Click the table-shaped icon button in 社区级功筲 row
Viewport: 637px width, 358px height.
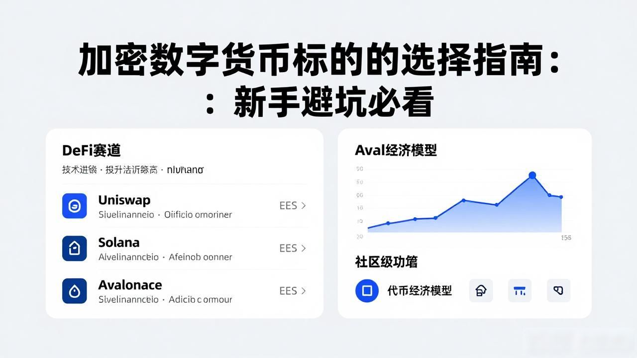(520, 291)
